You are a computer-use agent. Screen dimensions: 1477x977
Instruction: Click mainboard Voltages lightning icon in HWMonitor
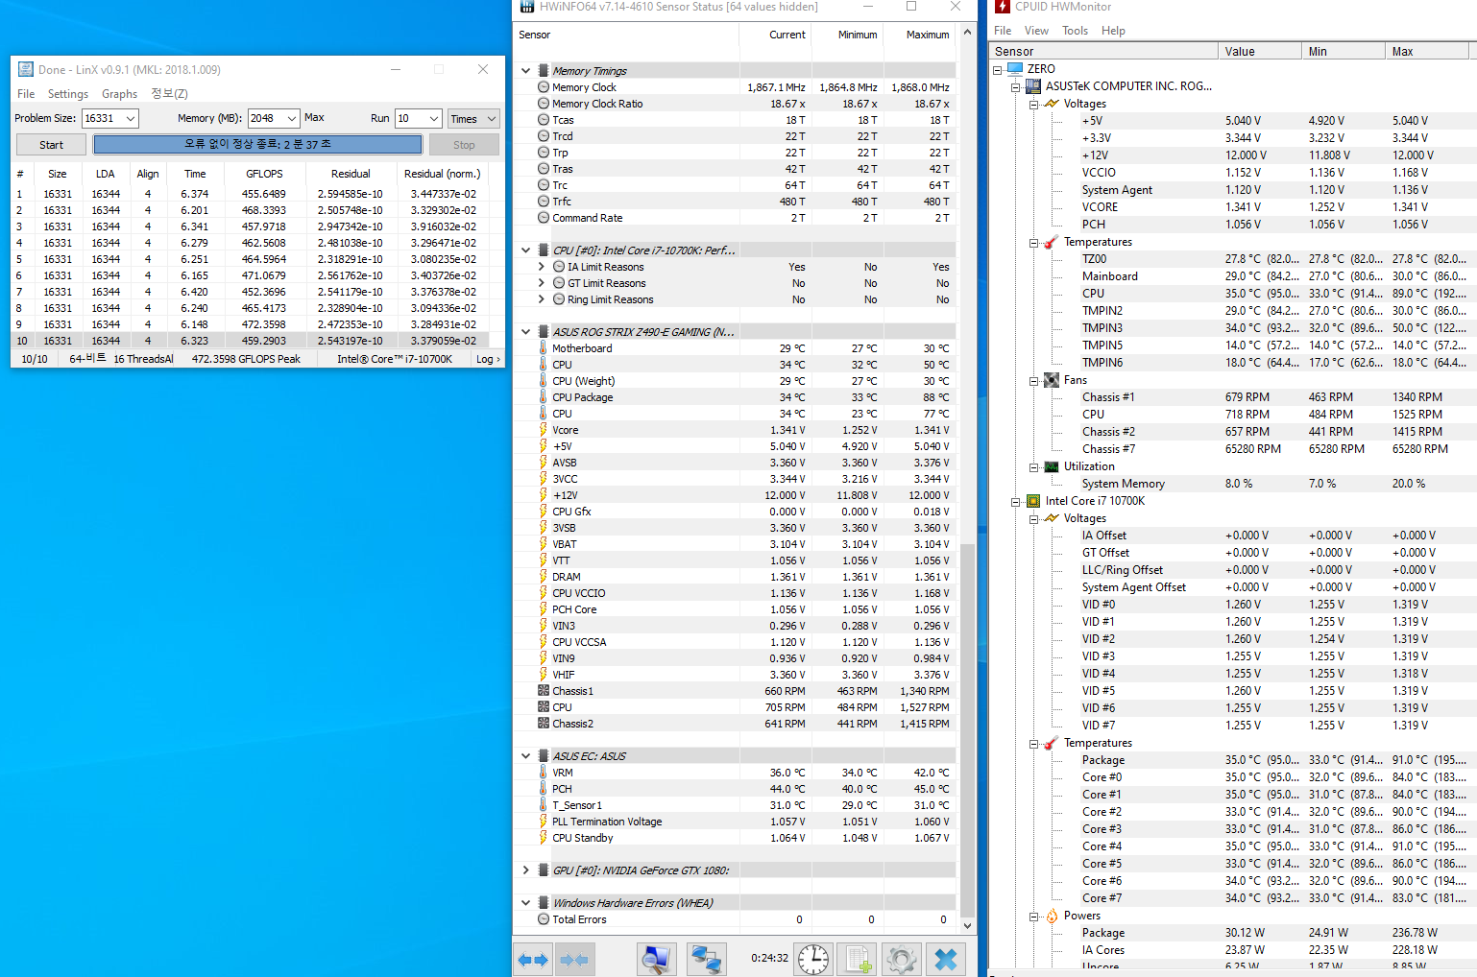point(1052,104)
